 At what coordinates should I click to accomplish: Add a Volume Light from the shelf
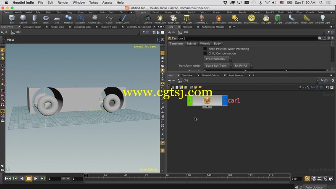pyautogui.click(x=218, y=19)
